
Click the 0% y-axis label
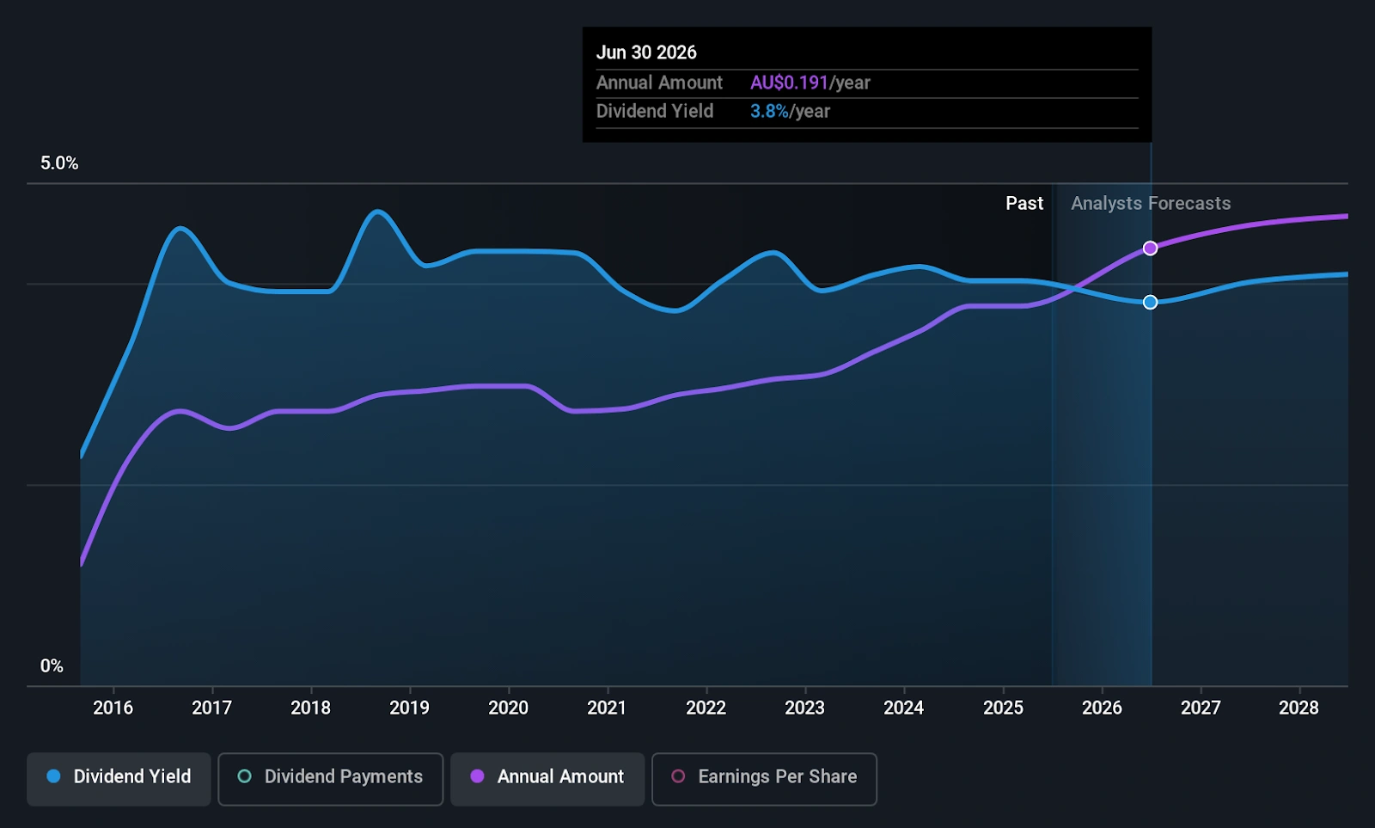coord(52,666)
